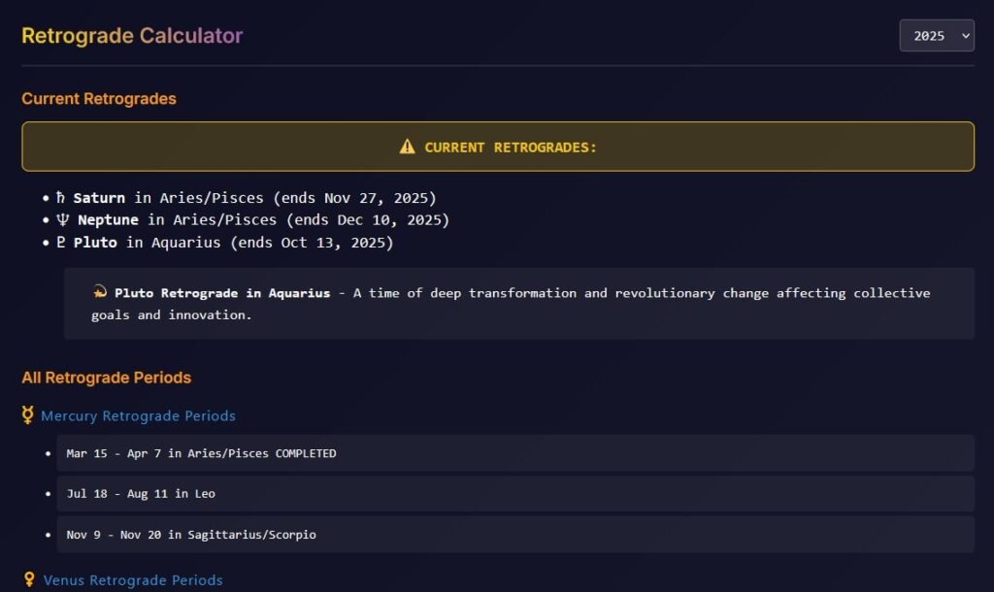
Task: Click Pluto in Aquarius entry
Action: click(233, 243)
